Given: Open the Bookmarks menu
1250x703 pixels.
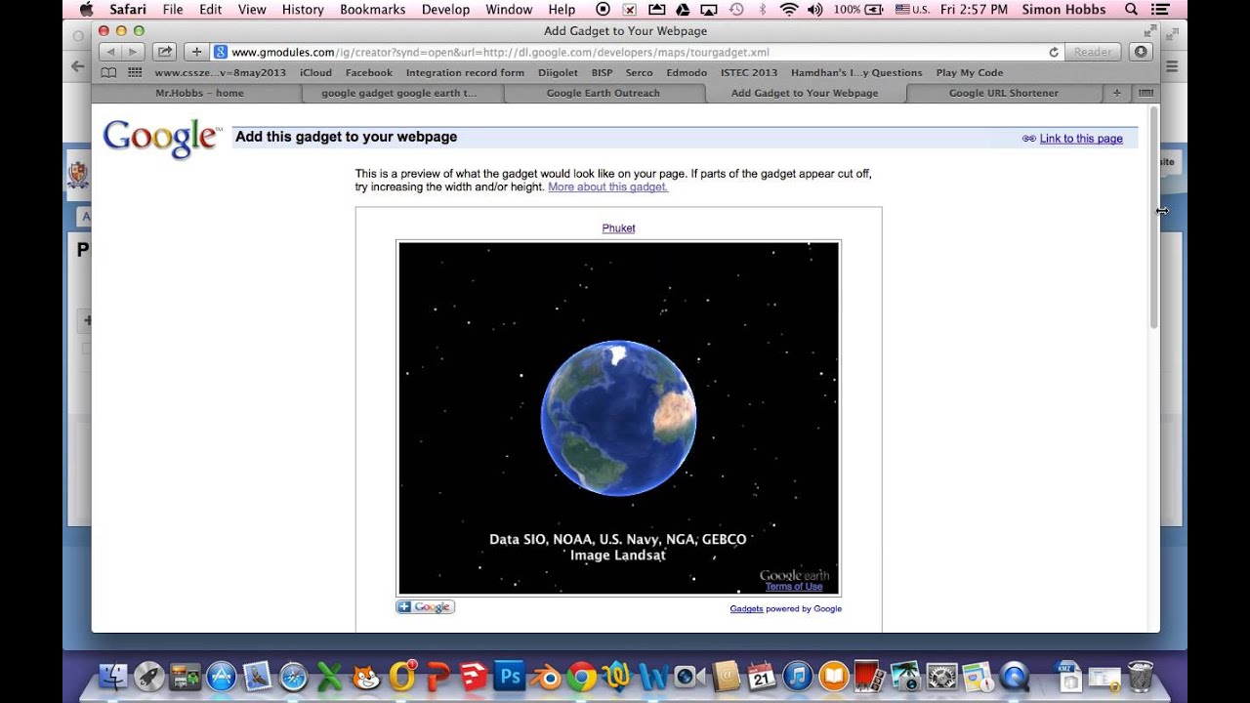Looking at the screenshot, I should pos(373,10).
